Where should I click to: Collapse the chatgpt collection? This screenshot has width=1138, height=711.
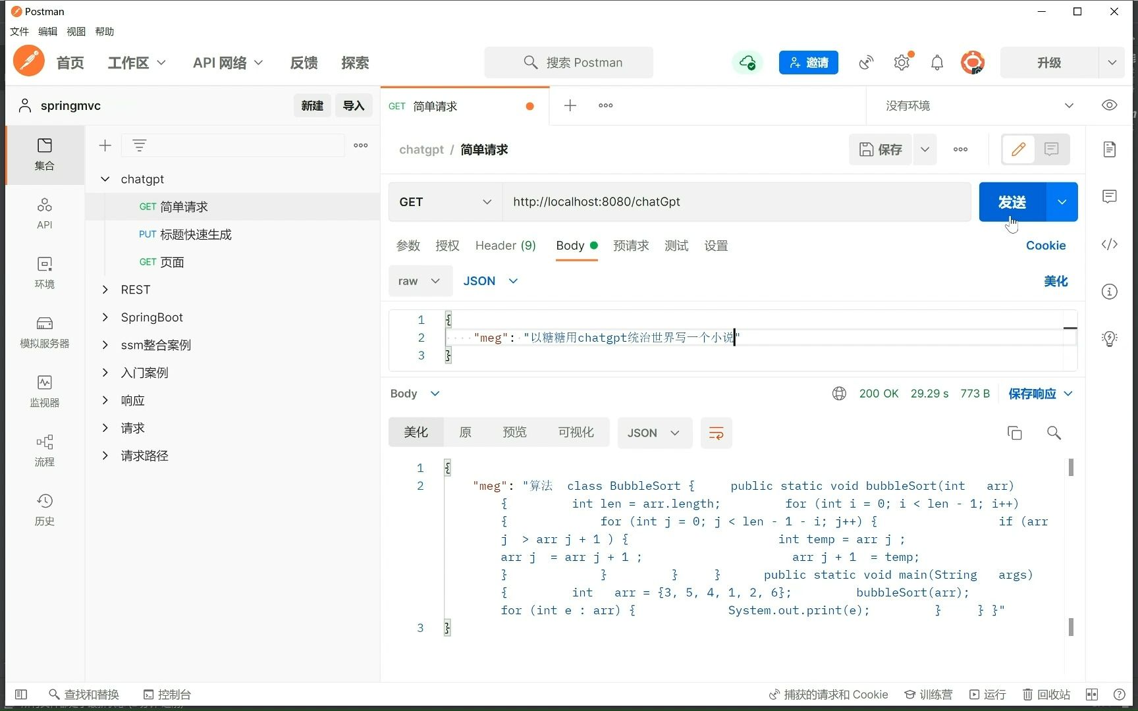click(105, 179)
